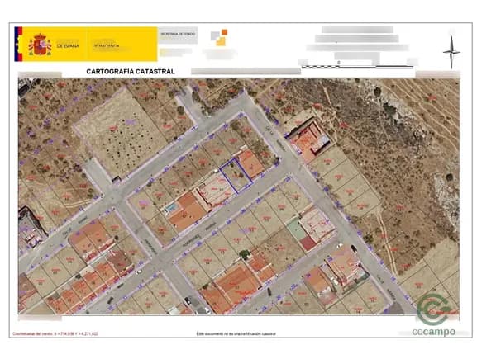Viewport: 496px width, 359px height.
Task: Click the orange pixelated squares logo
Action: click(x=218, y=38)
